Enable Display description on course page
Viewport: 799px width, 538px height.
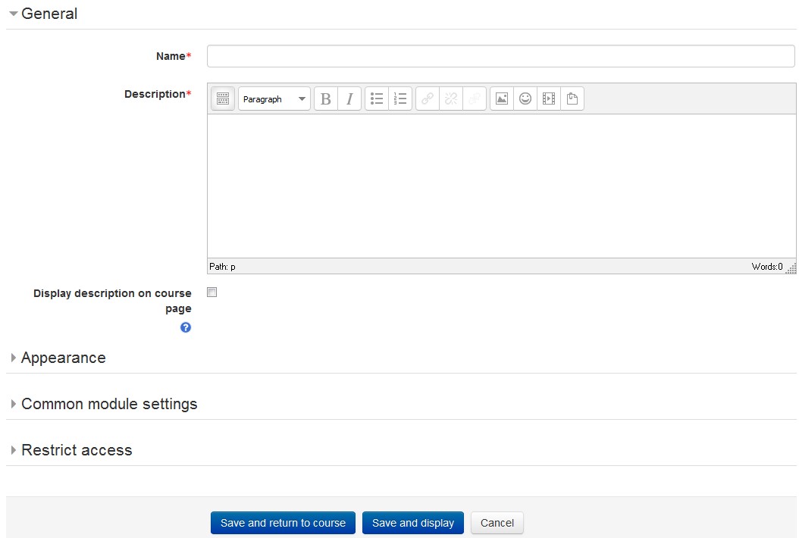tap(212, 292)
